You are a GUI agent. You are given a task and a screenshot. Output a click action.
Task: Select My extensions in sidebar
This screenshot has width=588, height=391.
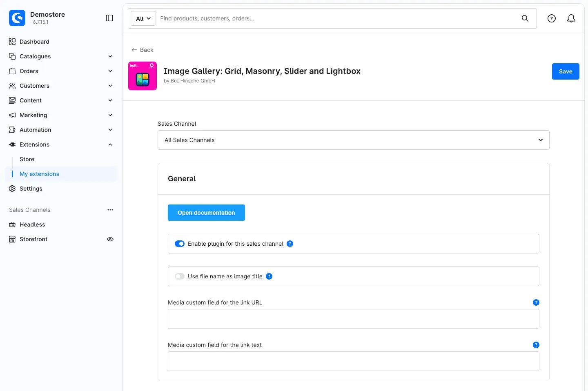[61, 174]
